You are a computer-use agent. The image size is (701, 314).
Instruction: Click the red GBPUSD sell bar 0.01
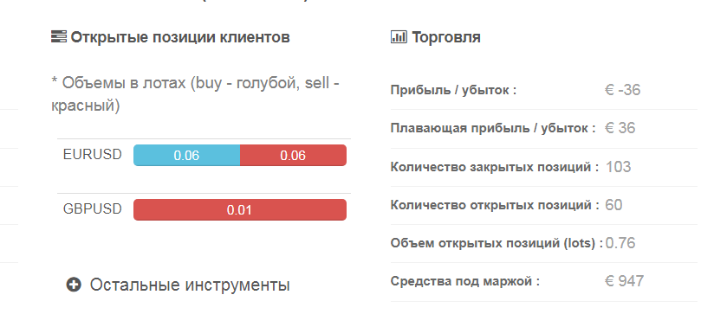[x=240, y=209]
